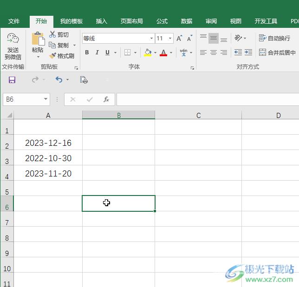Switch to 插入 tab
Viewport: 299px width, 287px height.
point(101,21)
